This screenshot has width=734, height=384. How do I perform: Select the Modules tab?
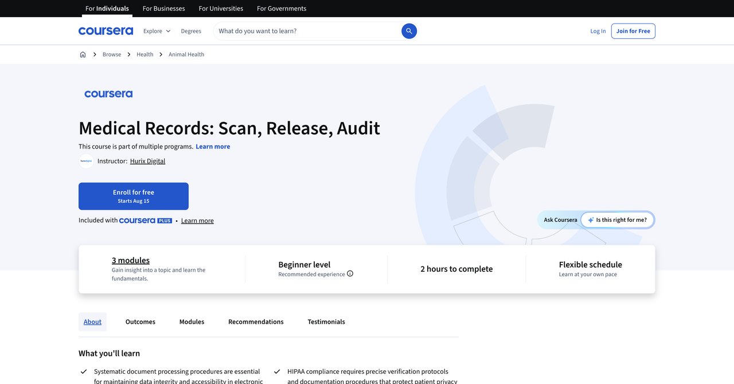192,322
